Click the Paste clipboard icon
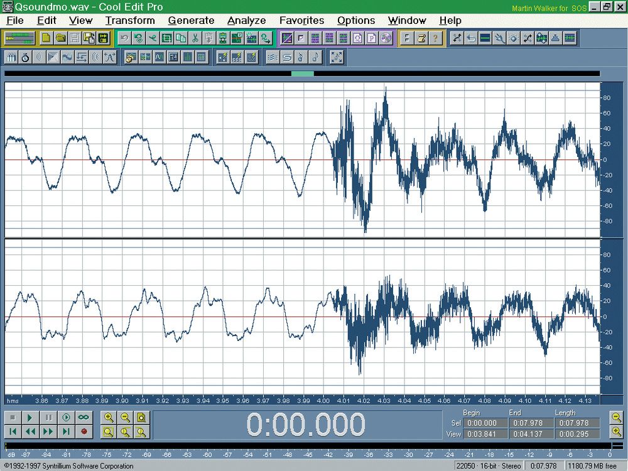Screen dimensions: 628x471 click(x=208, y=38)
